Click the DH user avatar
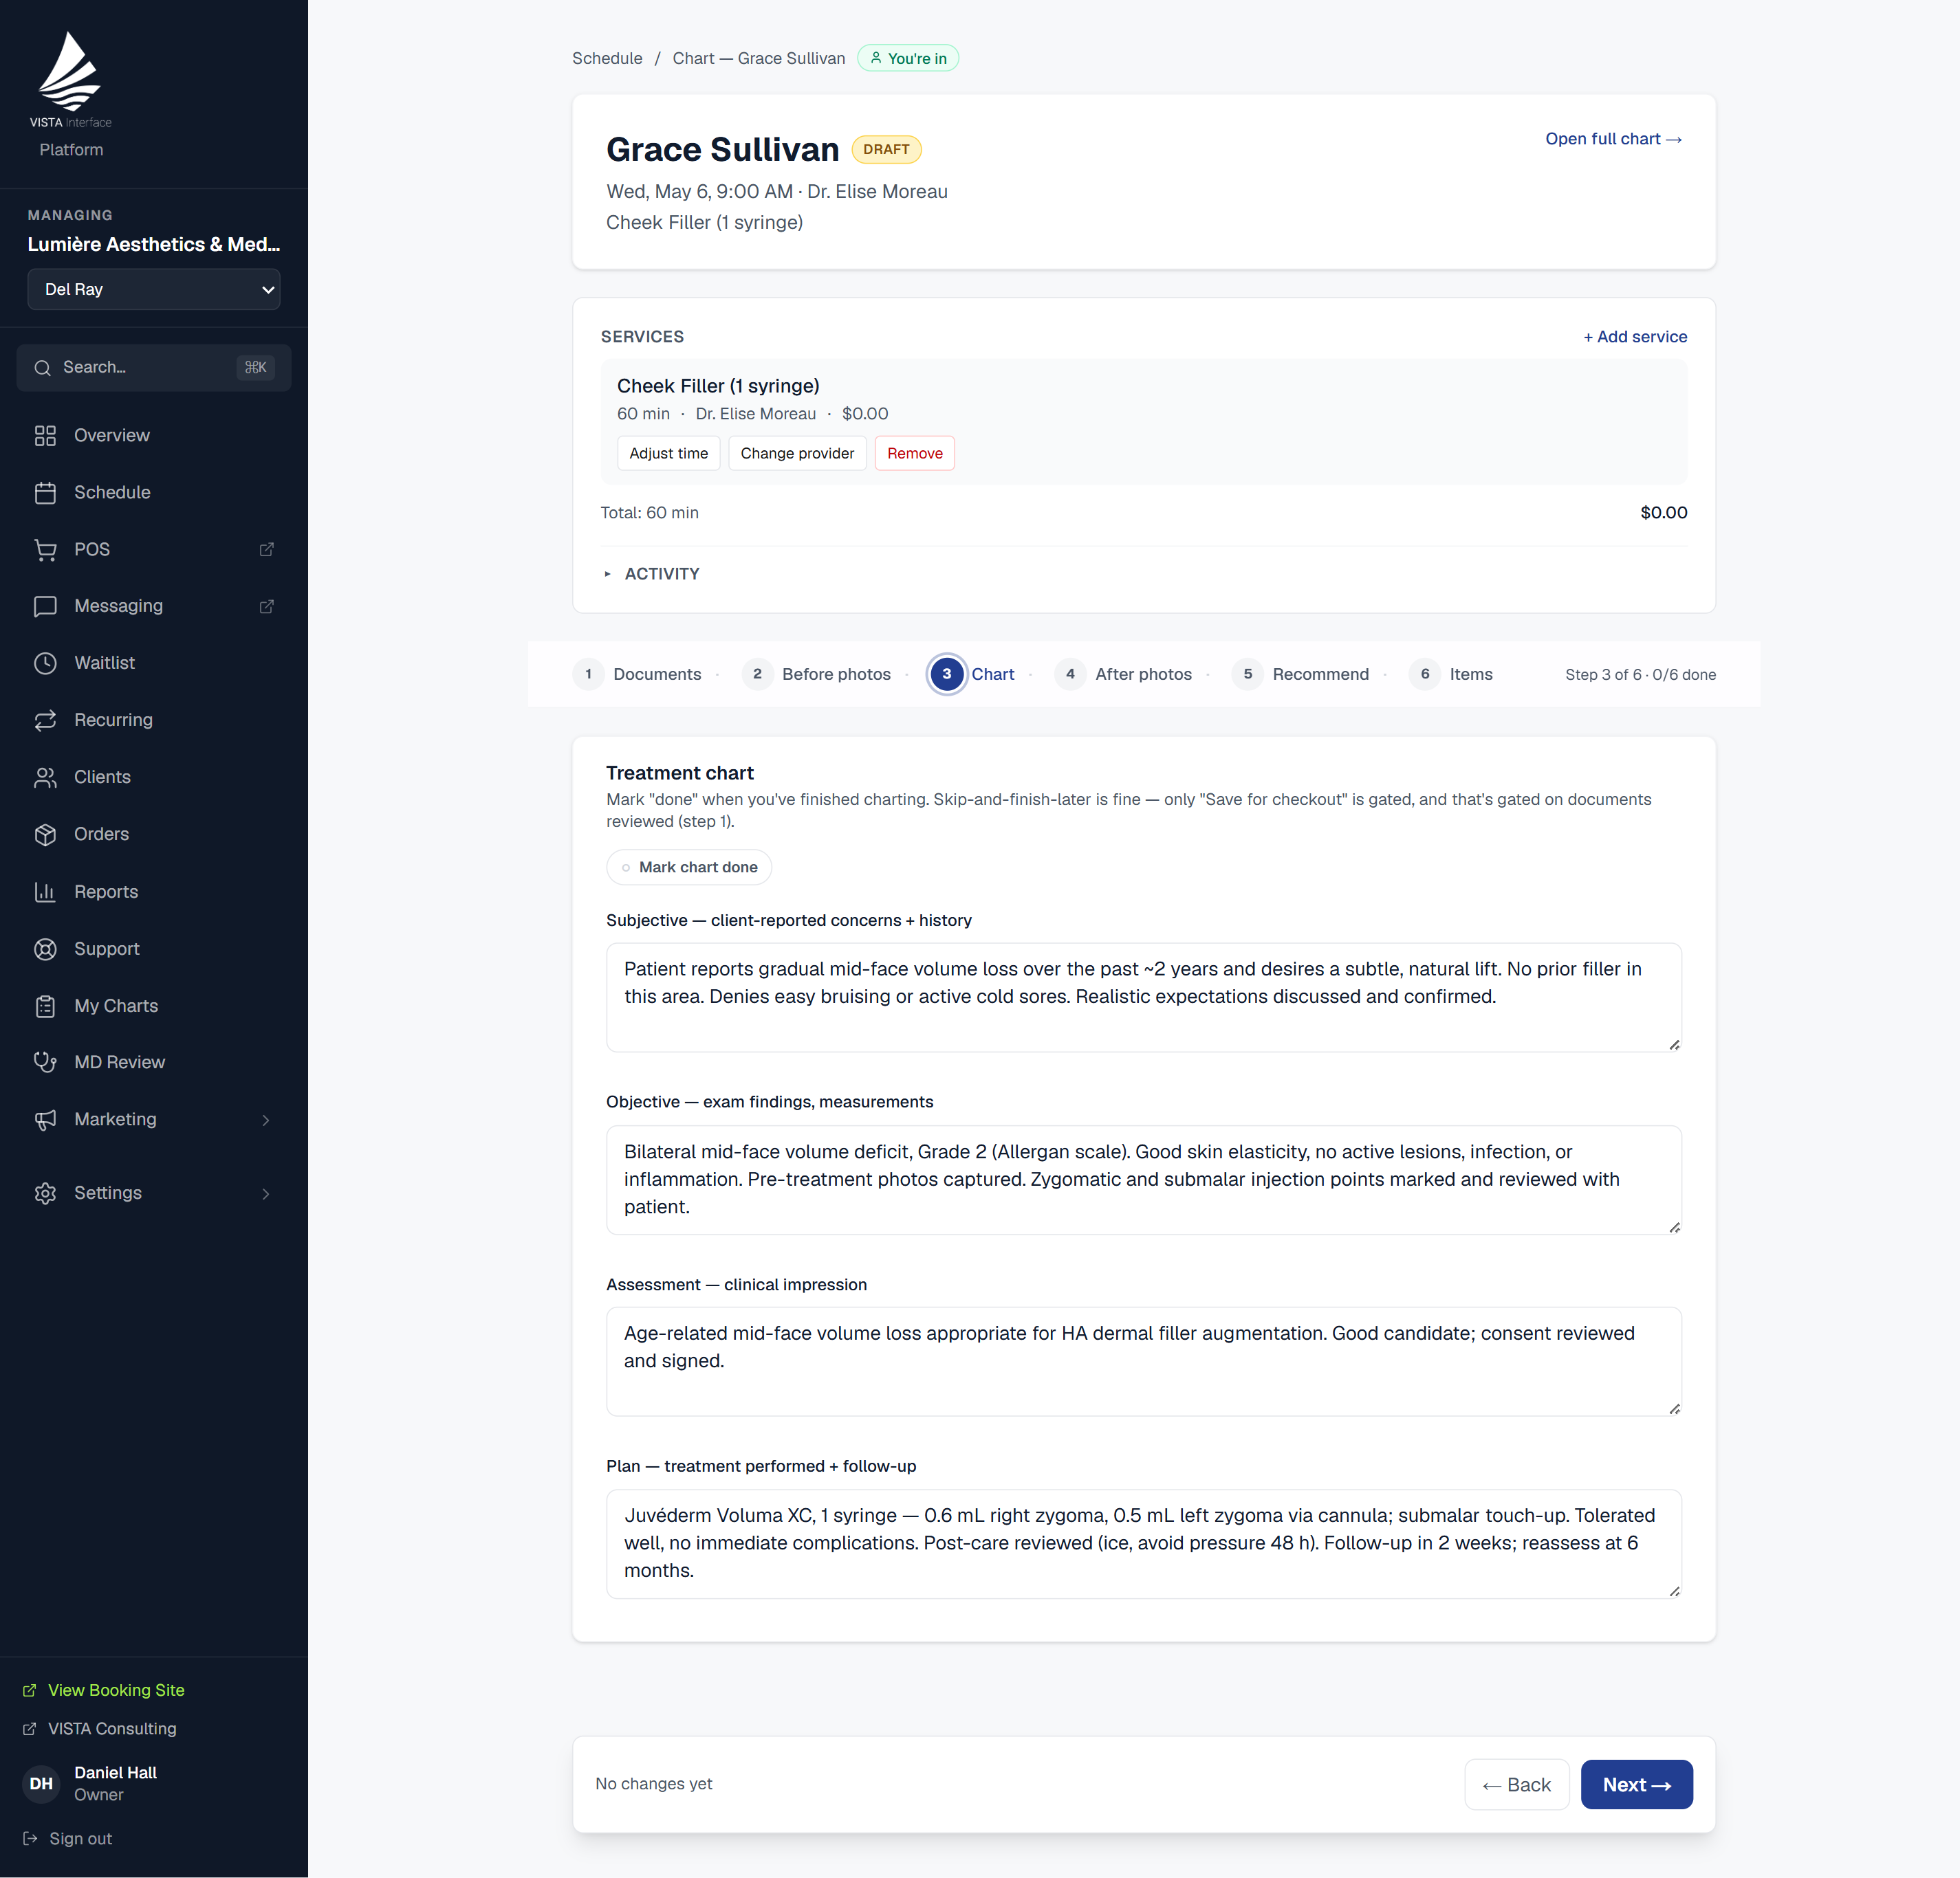Image resolution: width=1960 pixels, height=1878 pixels. [x=41, y=1783]
